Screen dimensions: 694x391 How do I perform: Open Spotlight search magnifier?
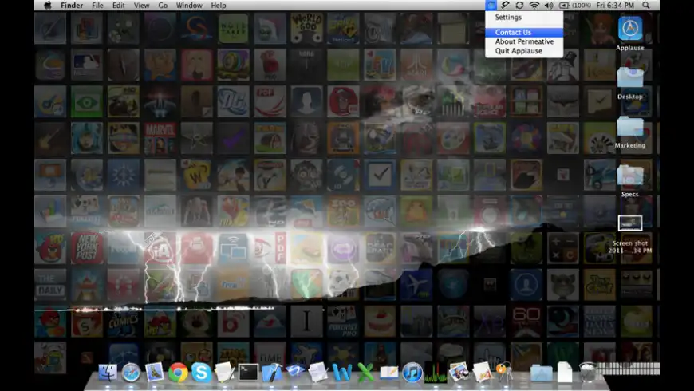tap(646, 6)
